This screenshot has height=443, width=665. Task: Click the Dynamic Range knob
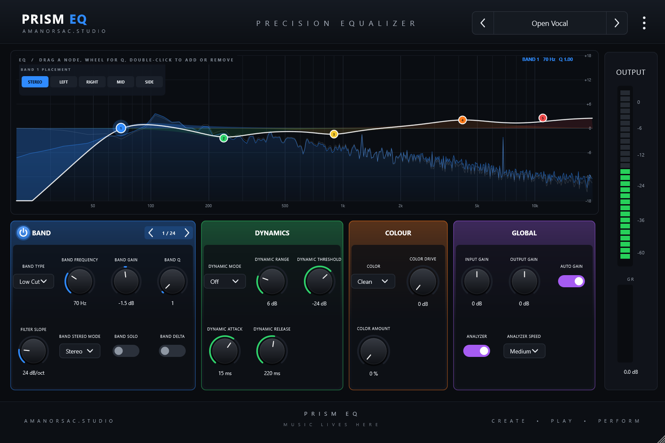pos(272,281)
